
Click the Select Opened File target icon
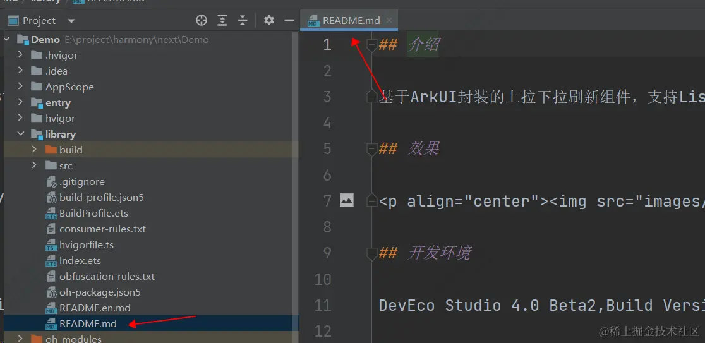point(202,20)
